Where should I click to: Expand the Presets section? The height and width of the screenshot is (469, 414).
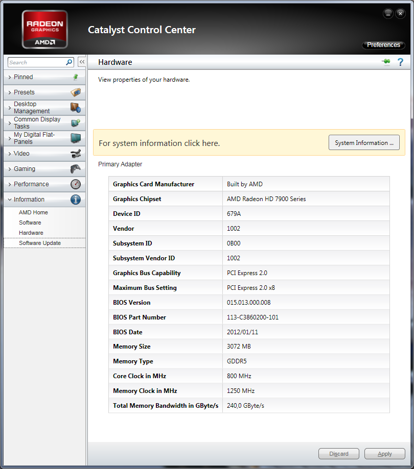(44, 92)
